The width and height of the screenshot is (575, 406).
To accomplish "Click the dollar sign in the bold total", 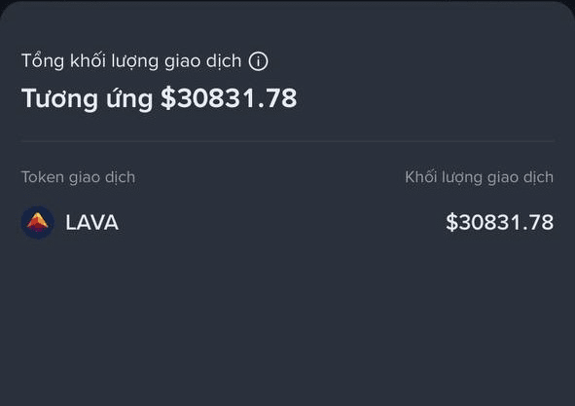I will point(168,98).
